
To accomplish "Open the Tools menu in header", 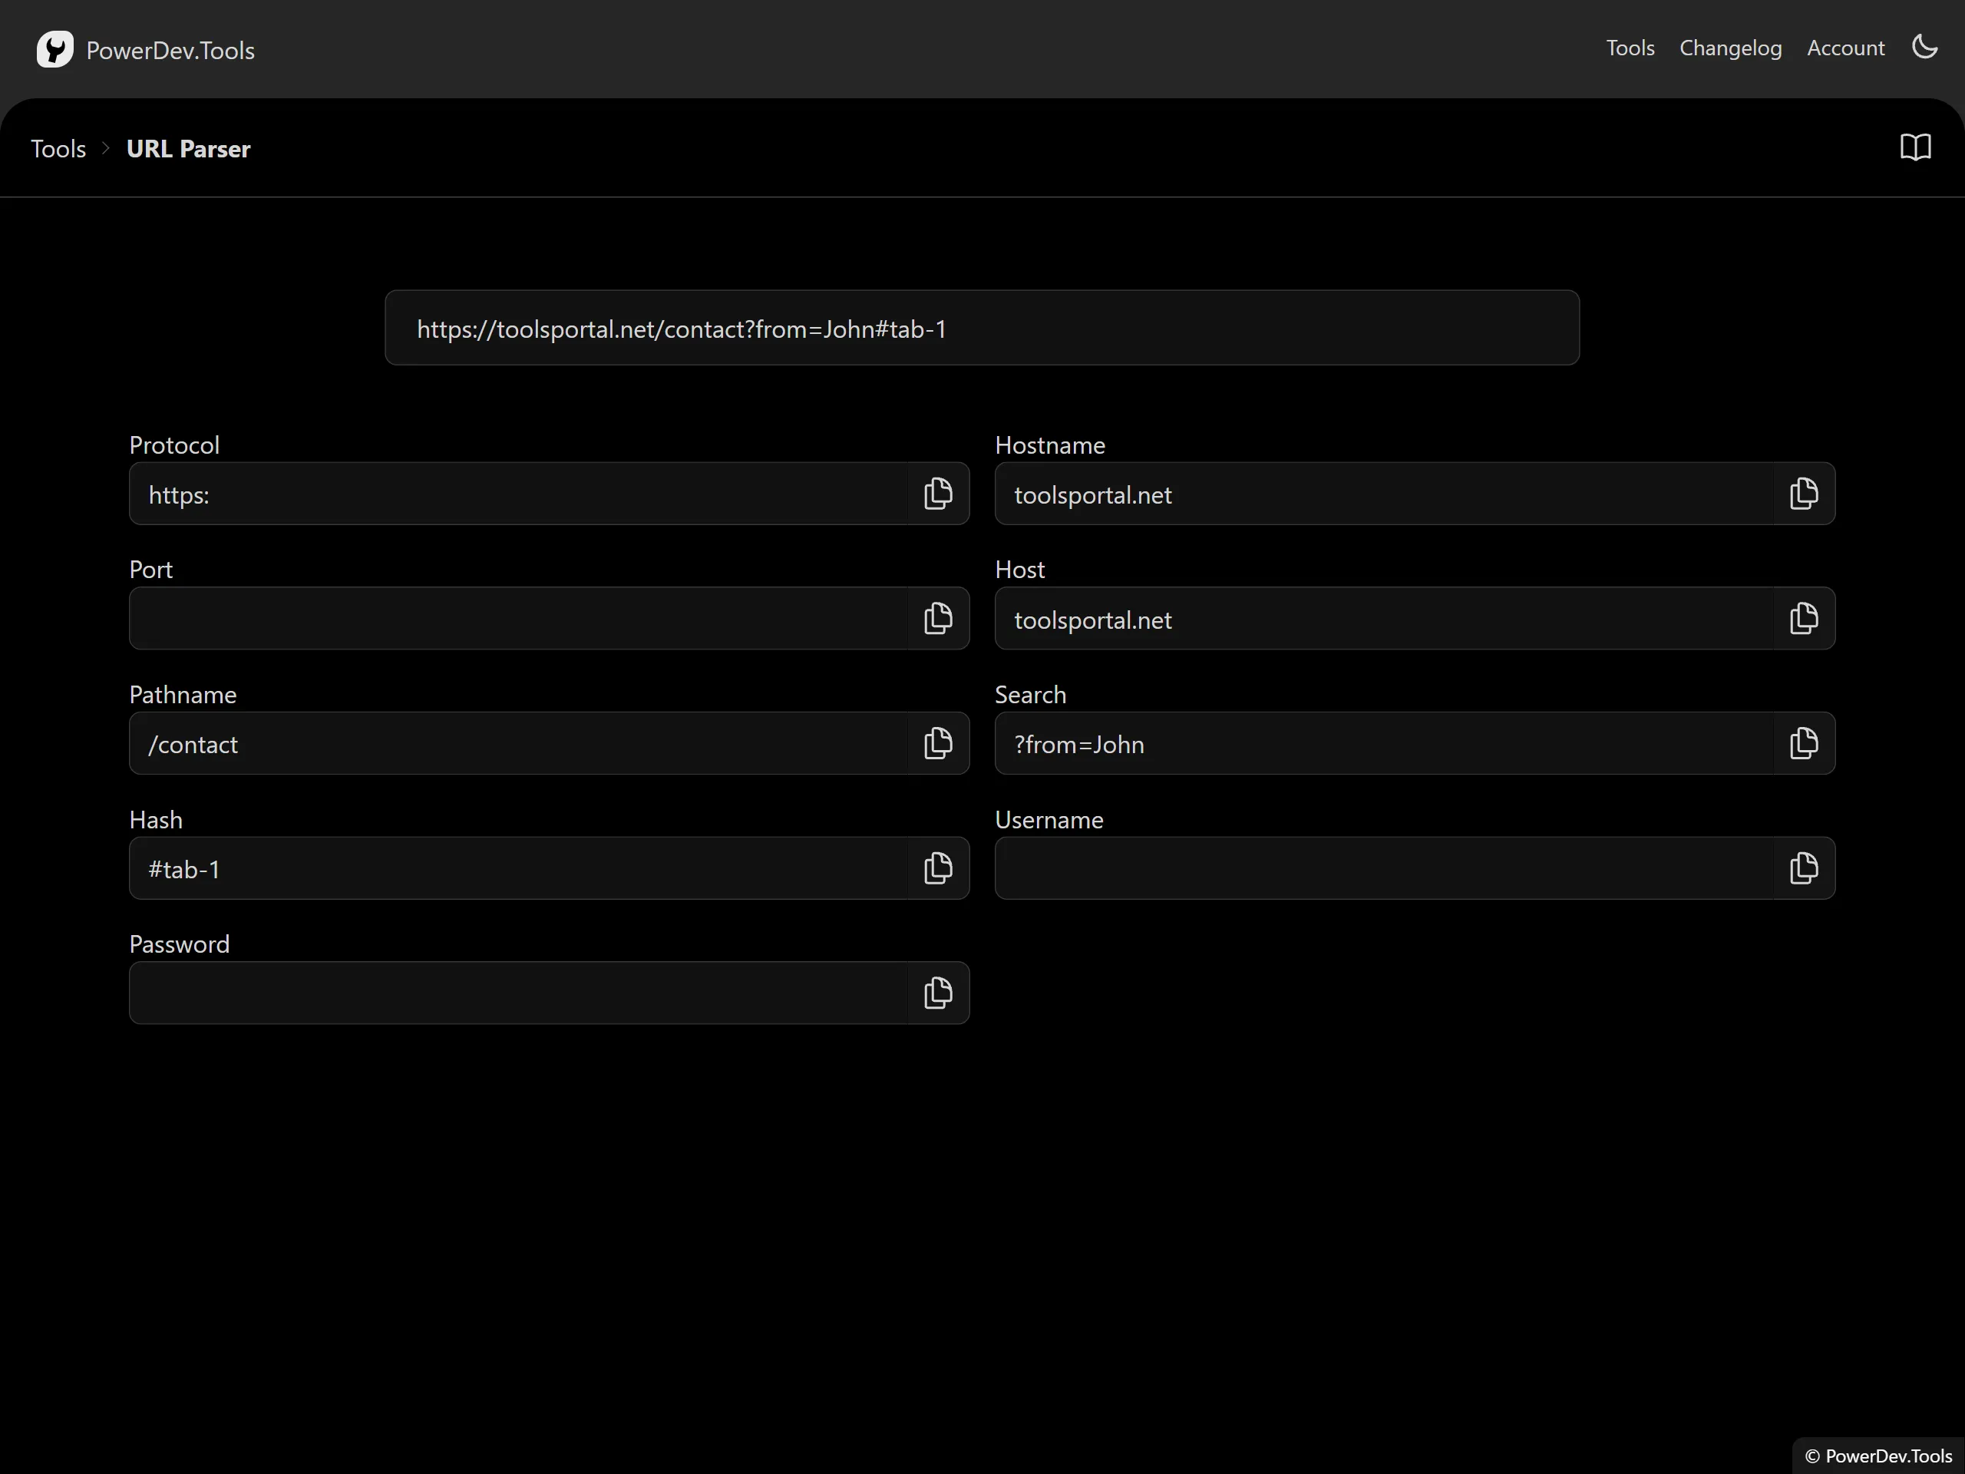I will [x=1630, y=48].
